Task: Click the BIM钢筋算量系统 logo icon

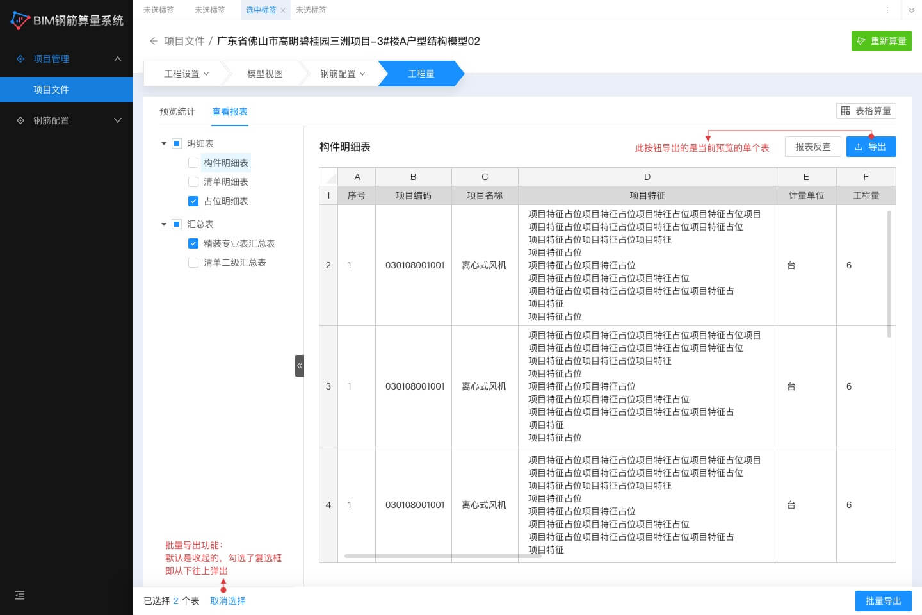Action: (20, 20)
